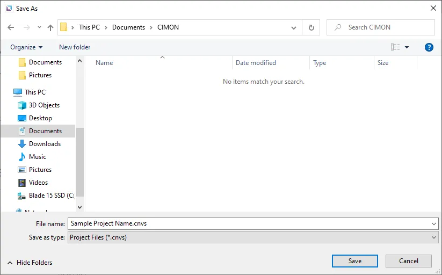Expand the view options dropdown arrow
This screenshot has height=275, width=442.
click(407, 47)
